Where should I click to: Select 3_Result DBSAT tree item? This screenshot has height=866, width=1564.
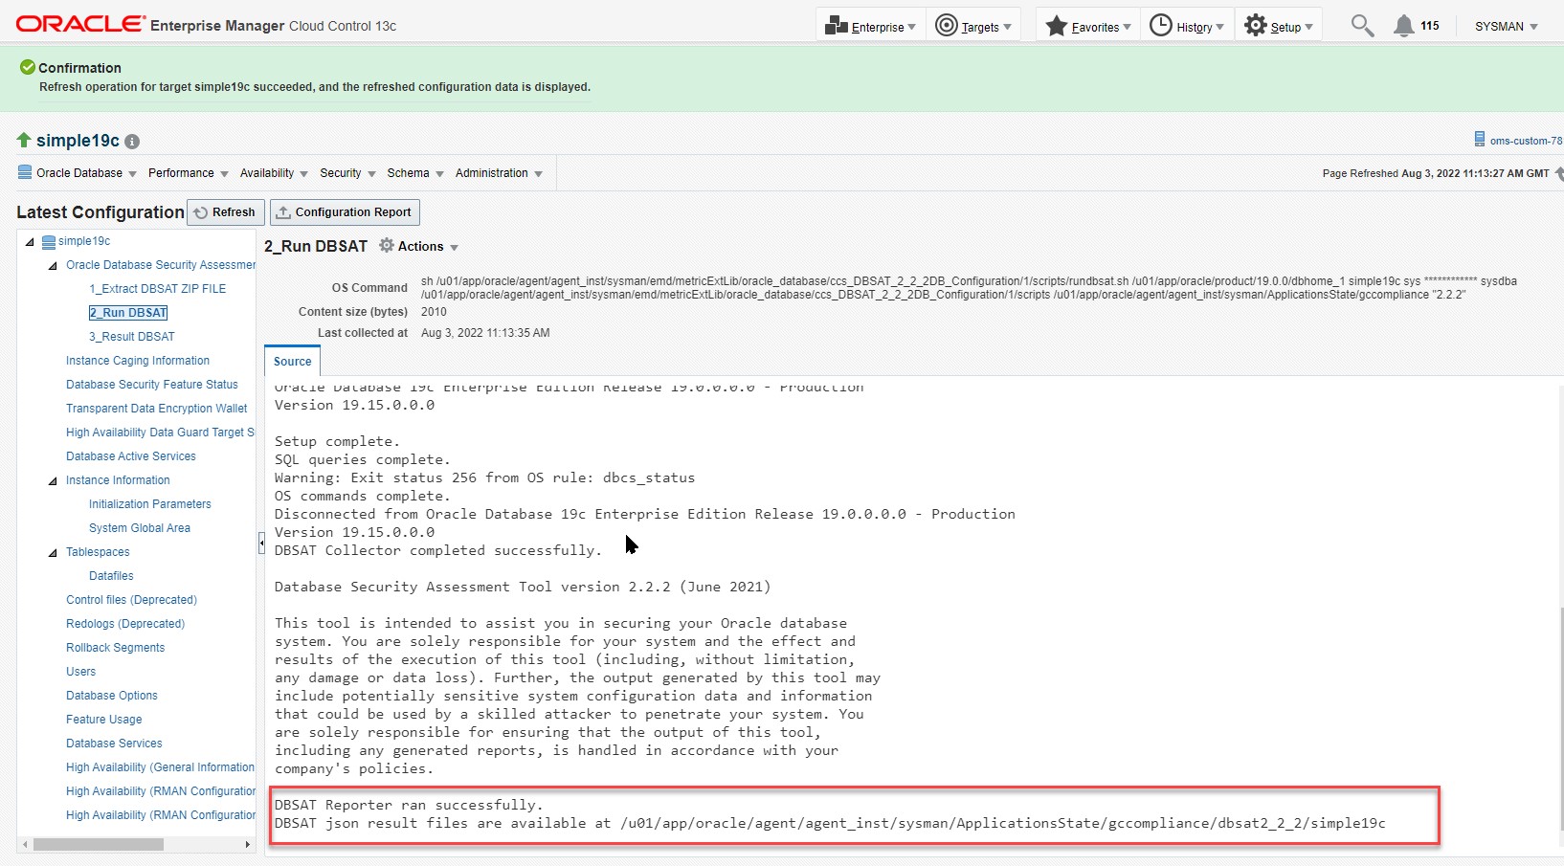[132, 337]
